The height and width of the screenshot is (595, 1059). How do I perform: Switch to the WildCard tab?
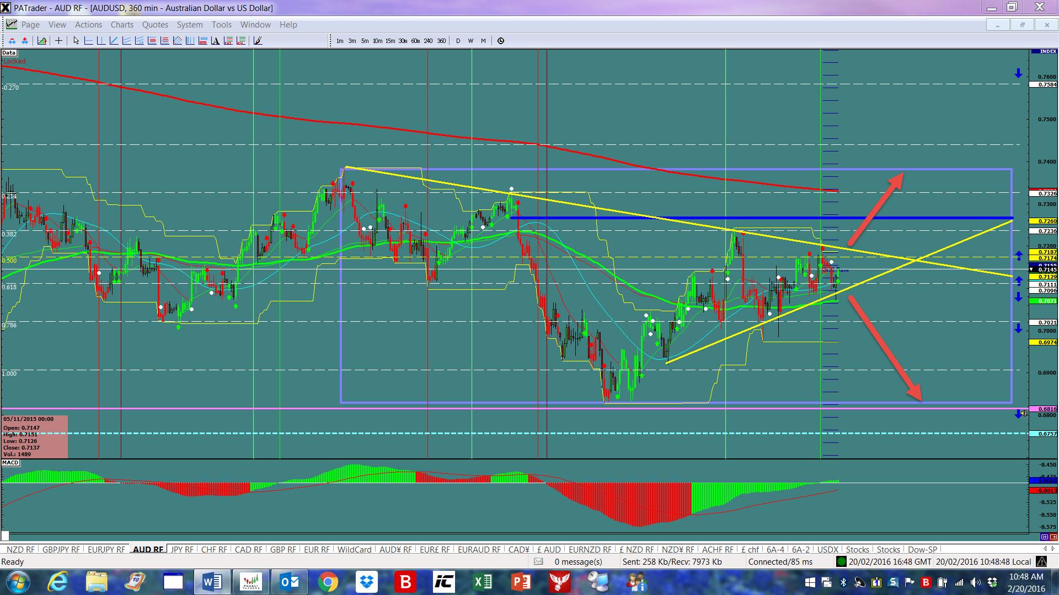(x=354, y=549)
